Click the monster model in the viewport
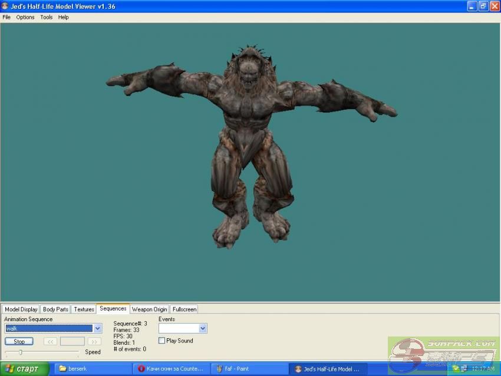This screenshot has width=501, height=376. click(x=251, y=147)
